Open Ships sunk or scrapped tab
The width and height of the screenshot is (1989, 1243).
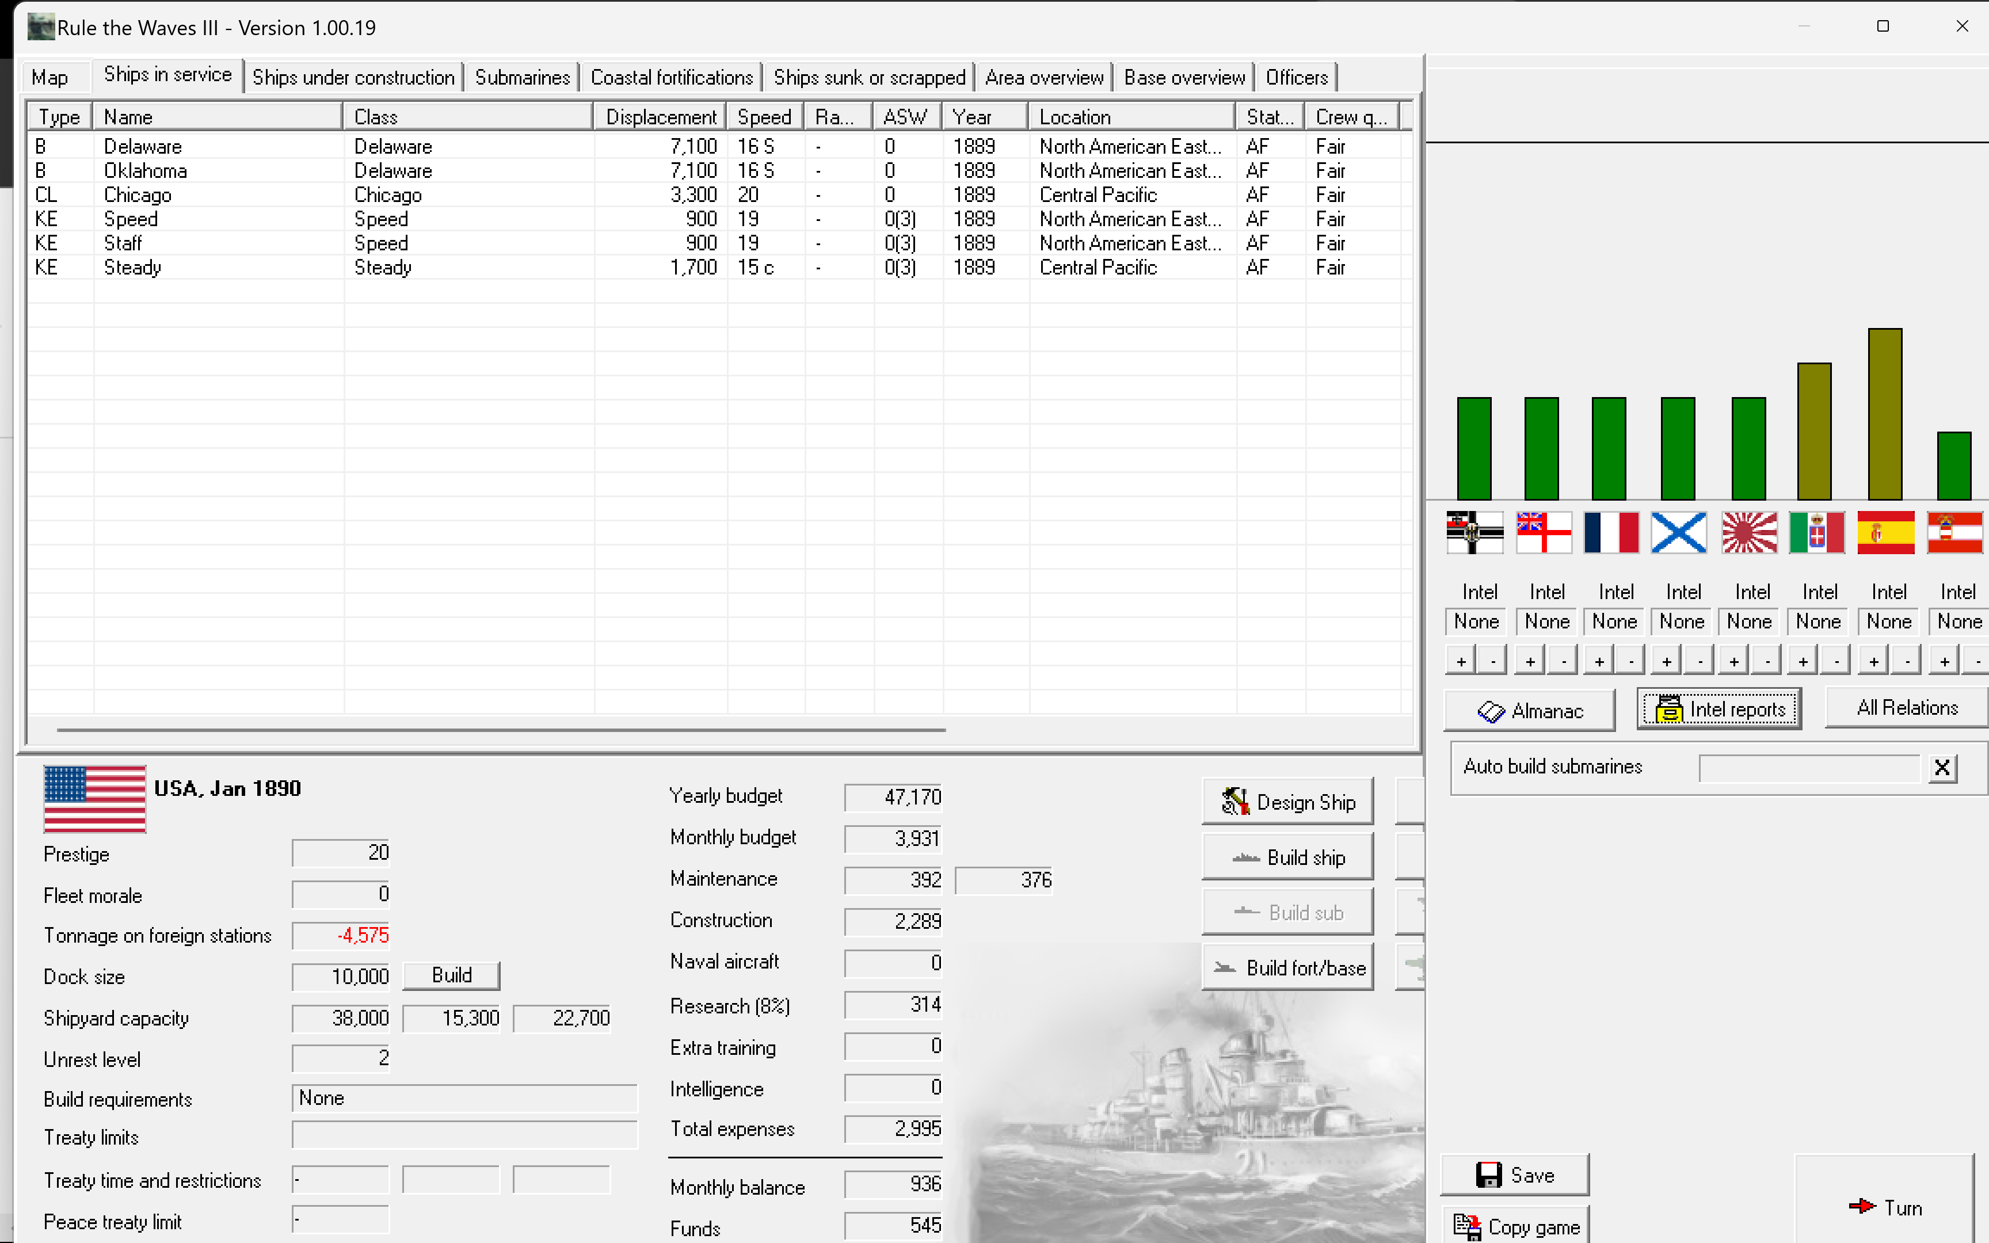click(x=870, y=77)
